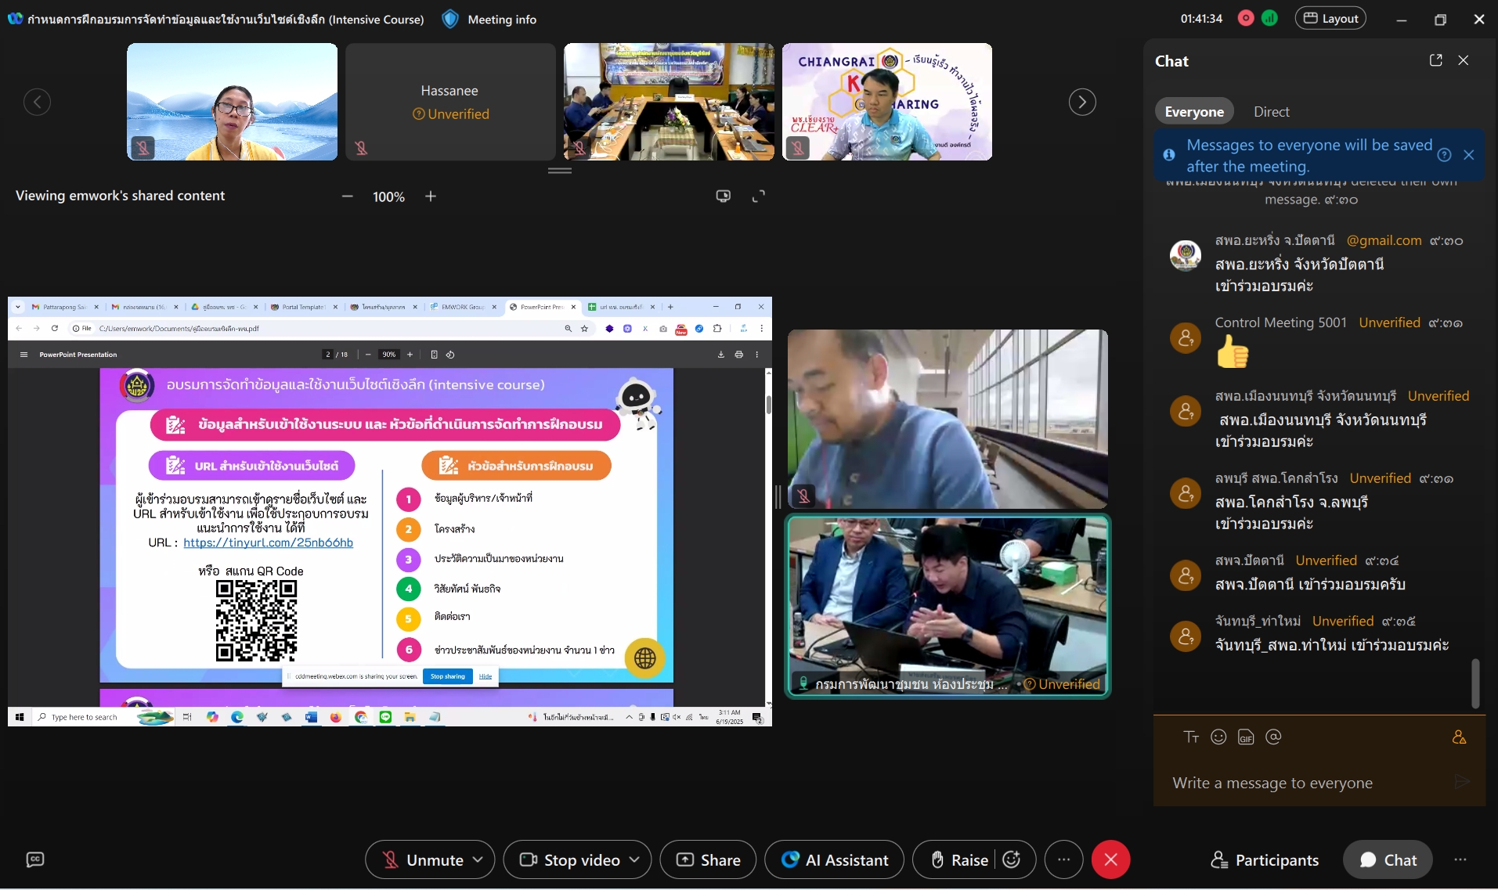1498x890 pixels.
Task: Open AI Assistant
Action: coord(834,859)
